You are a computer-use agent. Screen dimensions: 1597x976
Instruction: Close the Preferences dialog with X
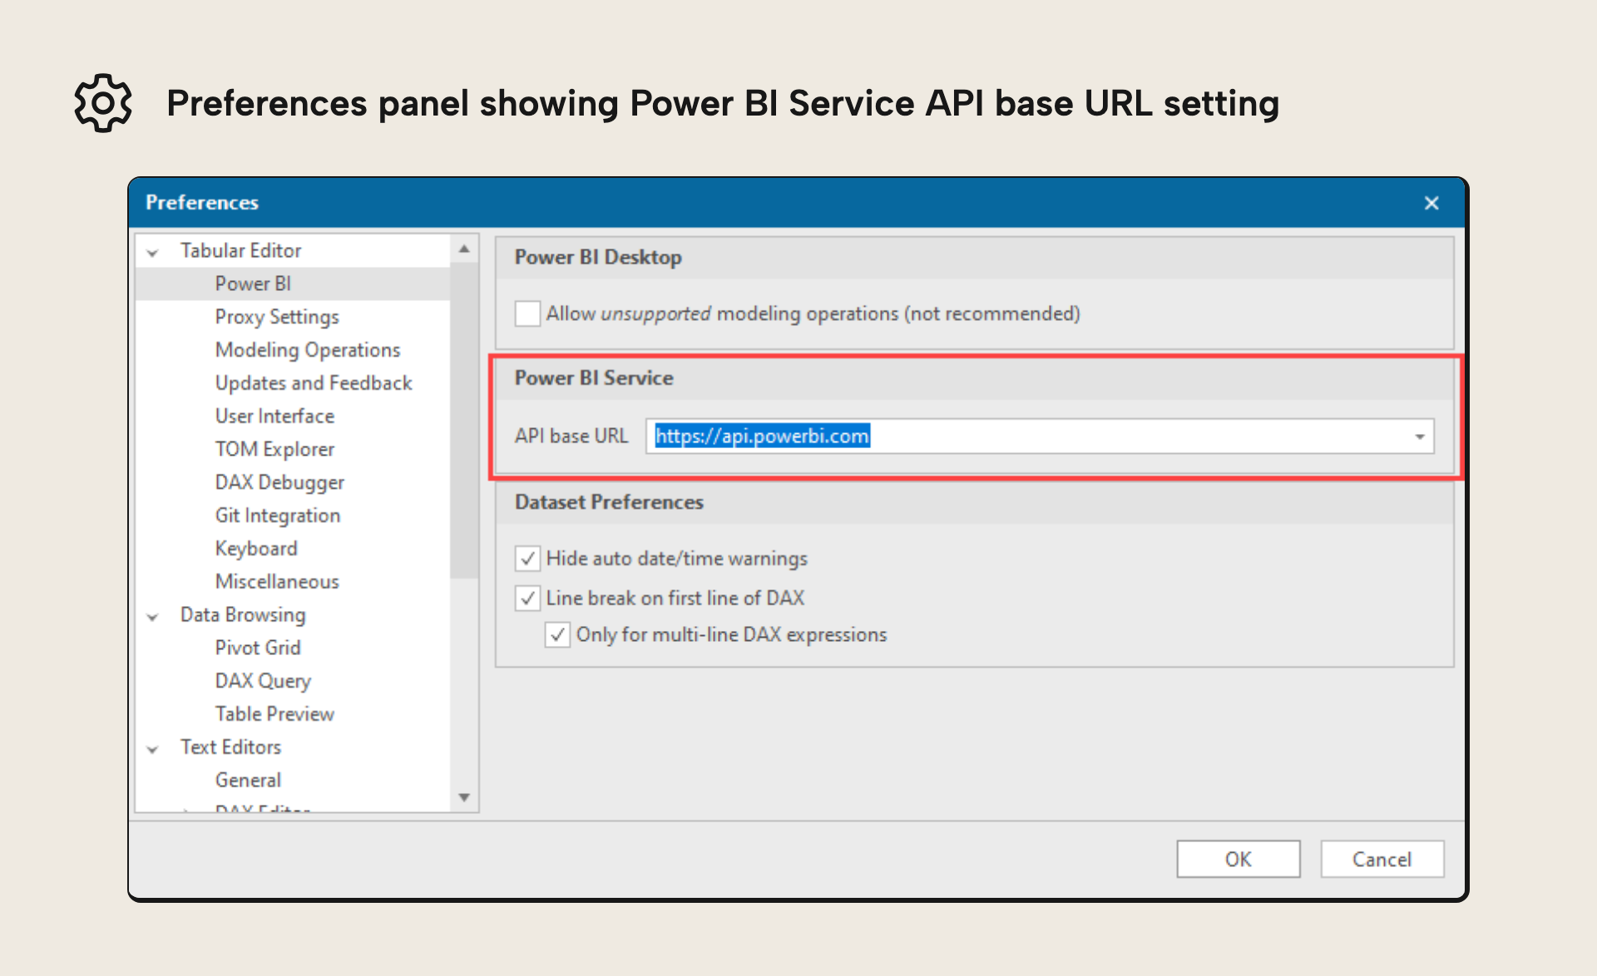(1431, 203)
